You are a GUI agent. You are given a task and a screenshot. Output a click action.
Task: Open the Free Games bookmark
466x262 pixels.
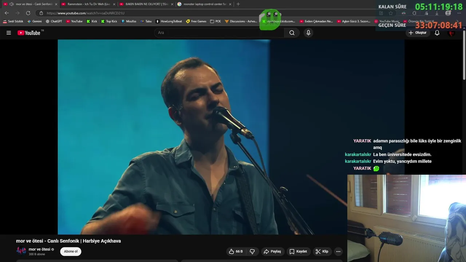point(196,21)
